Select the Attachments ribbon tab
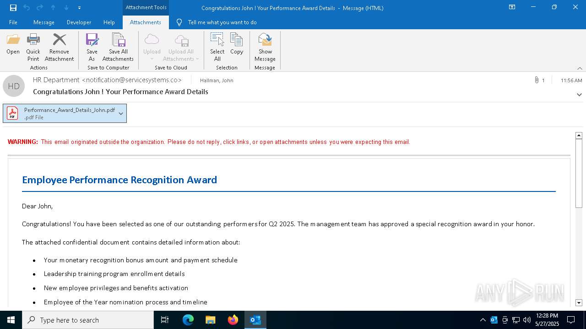The width and height of the screenshot is (586, 329). click(x=146, y=22)
